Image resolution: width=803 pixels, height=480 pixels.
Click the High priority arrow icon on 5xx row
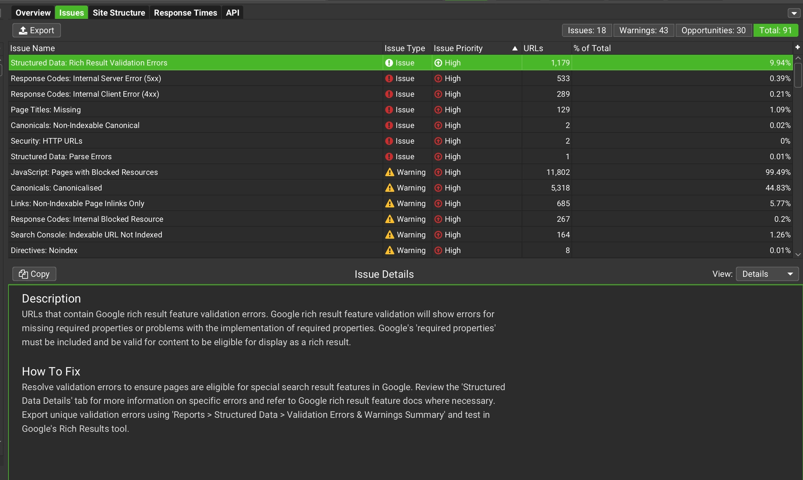(438, 78)
